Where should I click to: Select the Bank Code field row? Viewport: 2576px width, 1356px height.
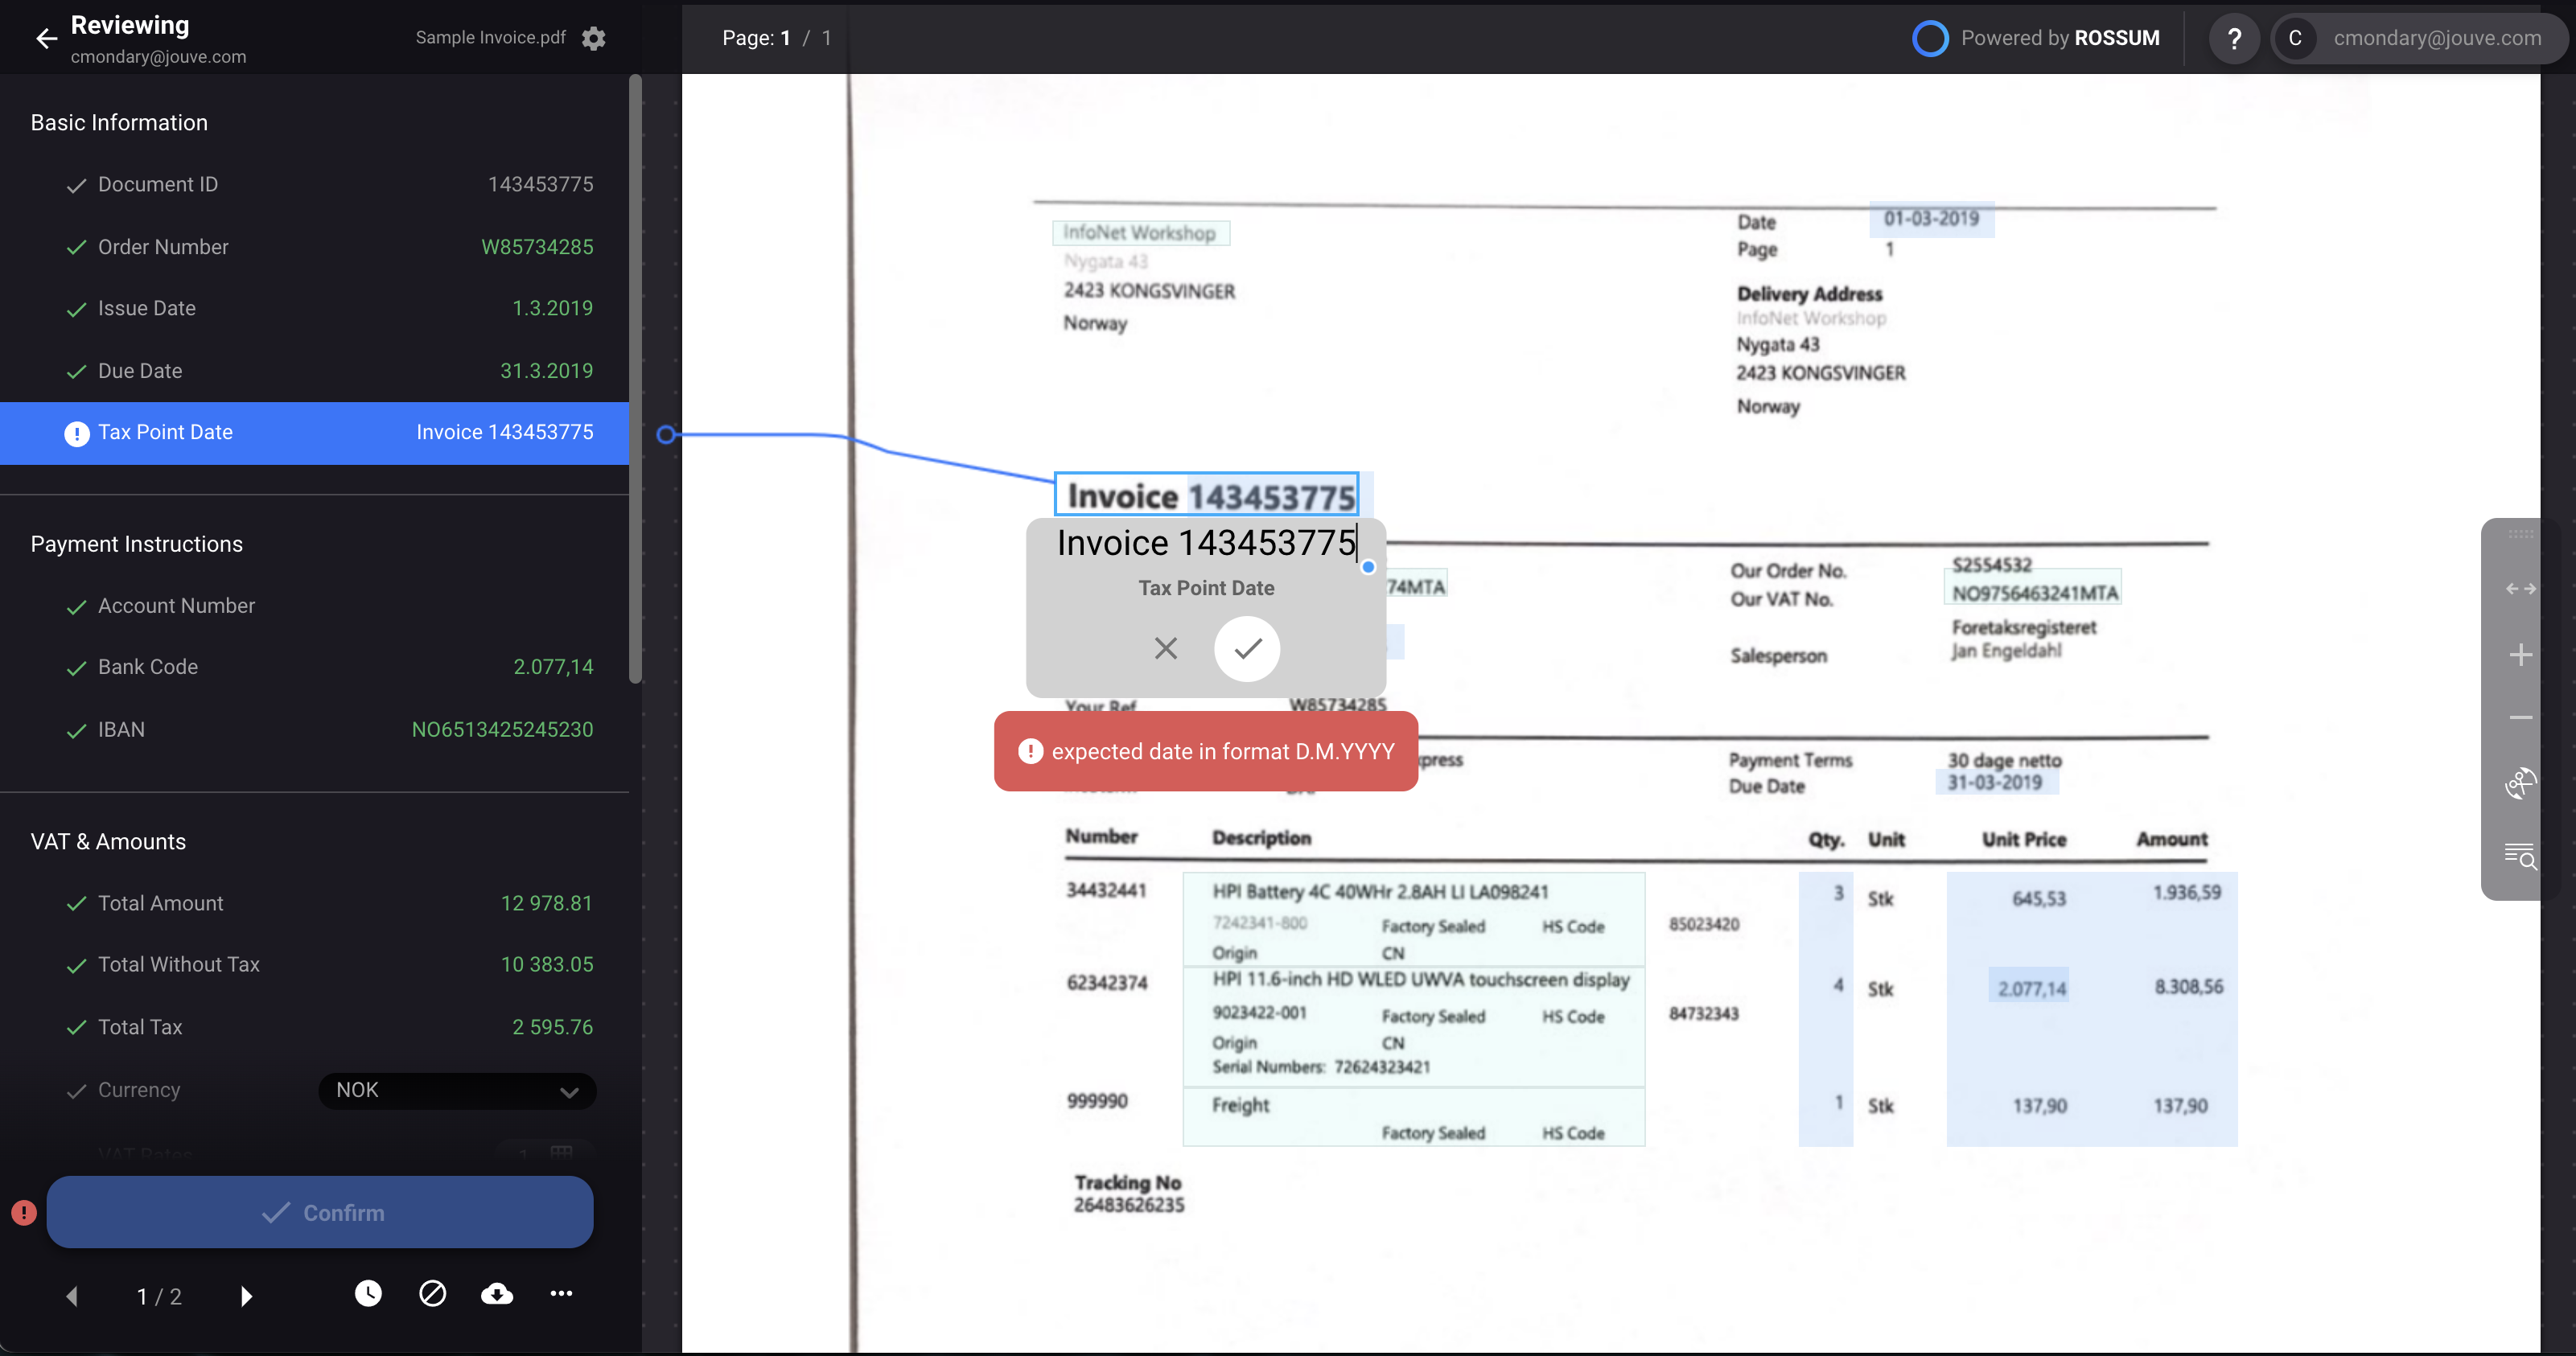314,667
